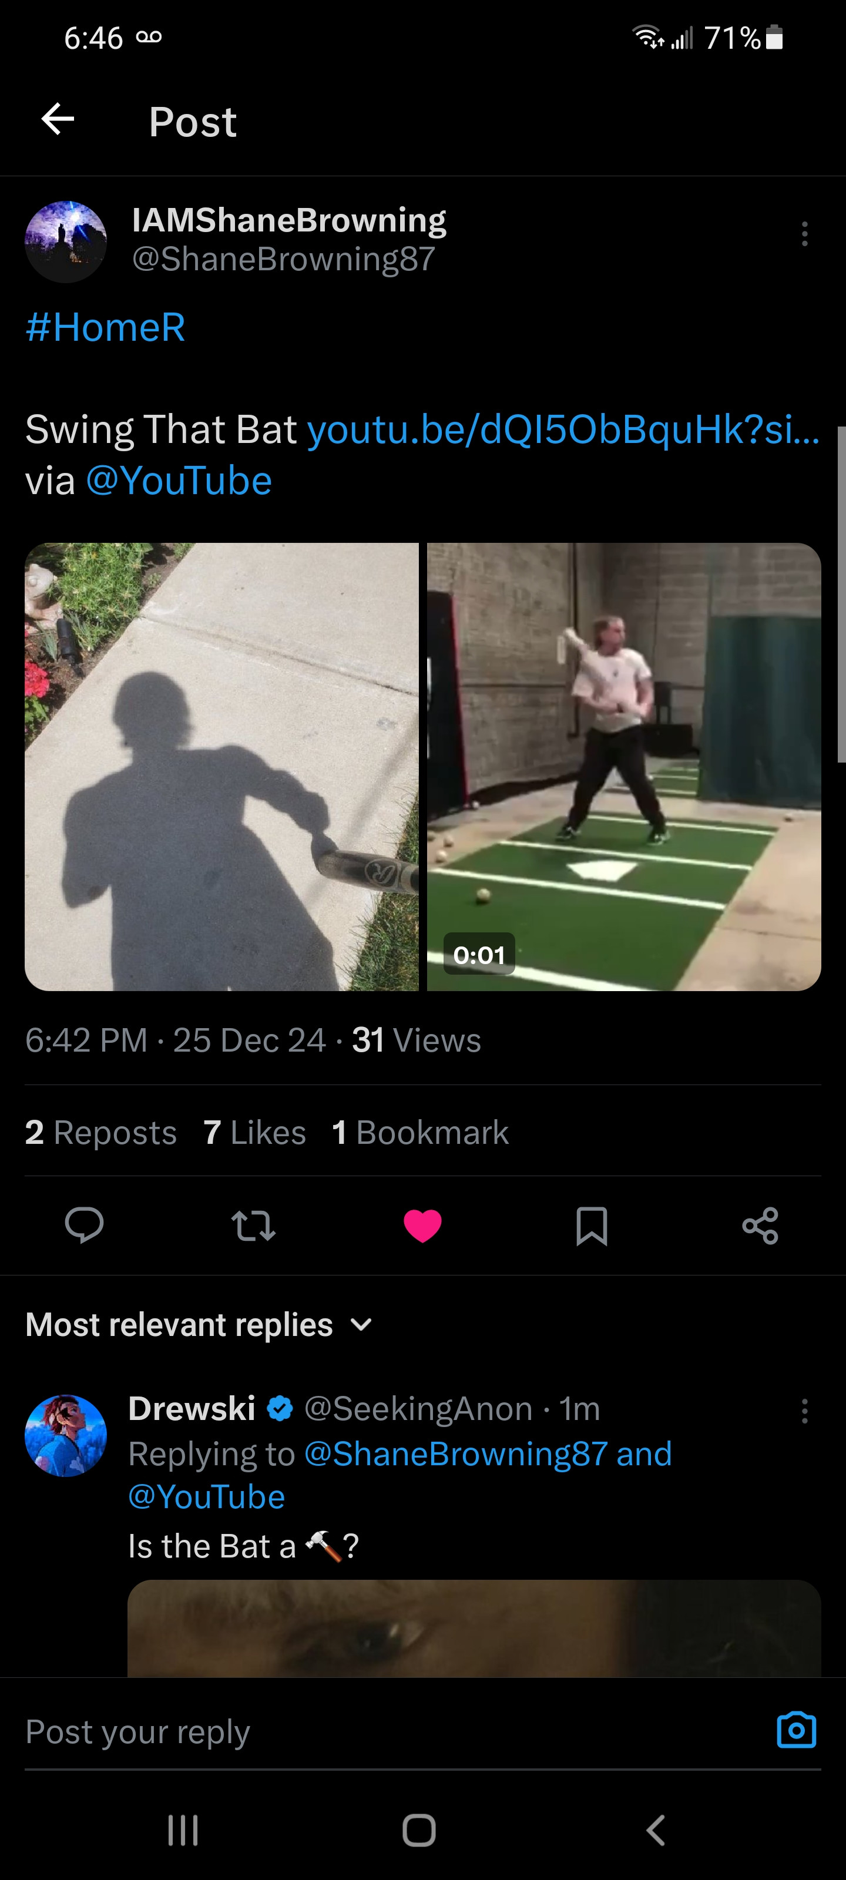Toggle bookmark on this post
This screenshot has height=1880, width=846.
(591, 1226)
